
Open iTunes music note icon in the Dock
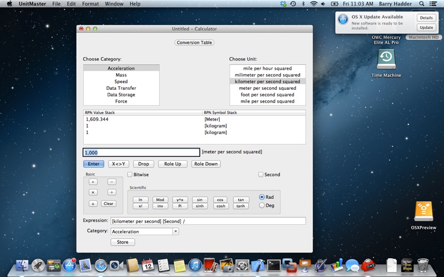195,265
